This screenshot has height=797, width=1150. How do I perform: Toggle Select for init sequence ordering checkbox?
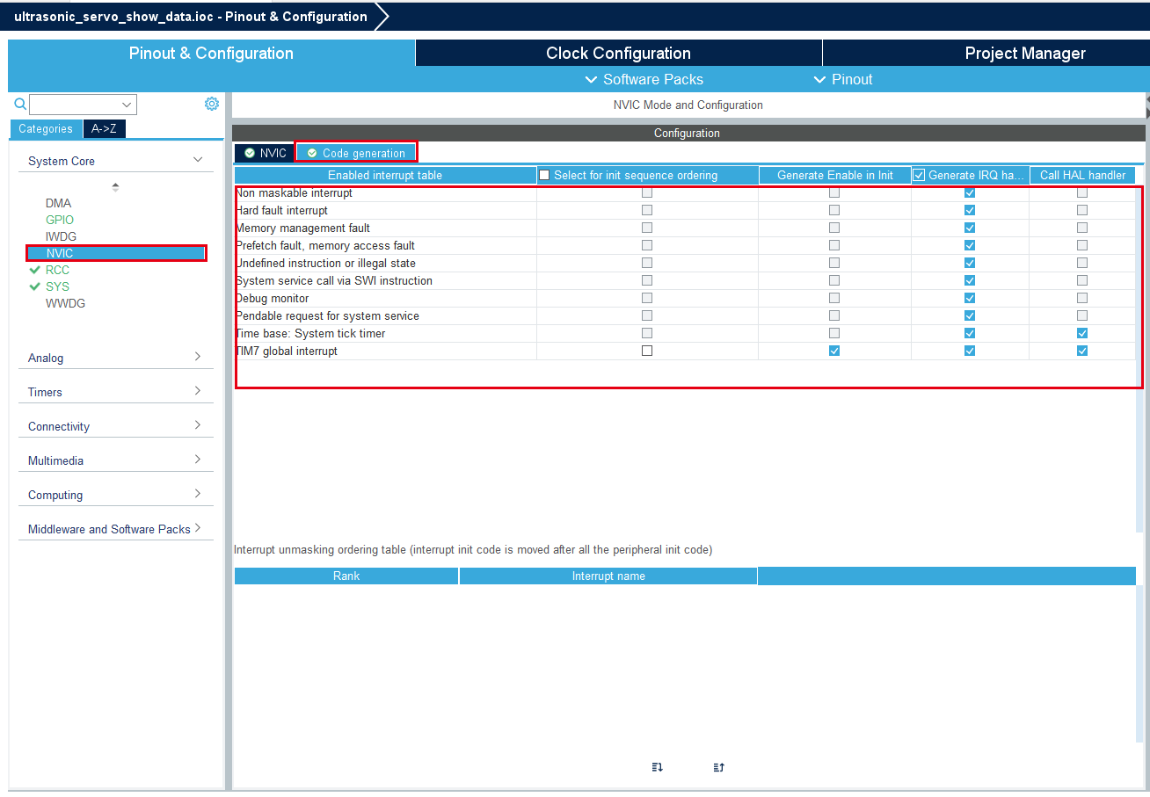point(544,175)
